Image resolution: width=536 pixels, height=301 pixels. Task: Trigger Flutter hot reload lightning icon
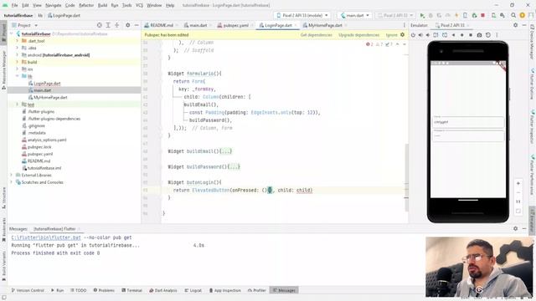(x=456, y=15)
